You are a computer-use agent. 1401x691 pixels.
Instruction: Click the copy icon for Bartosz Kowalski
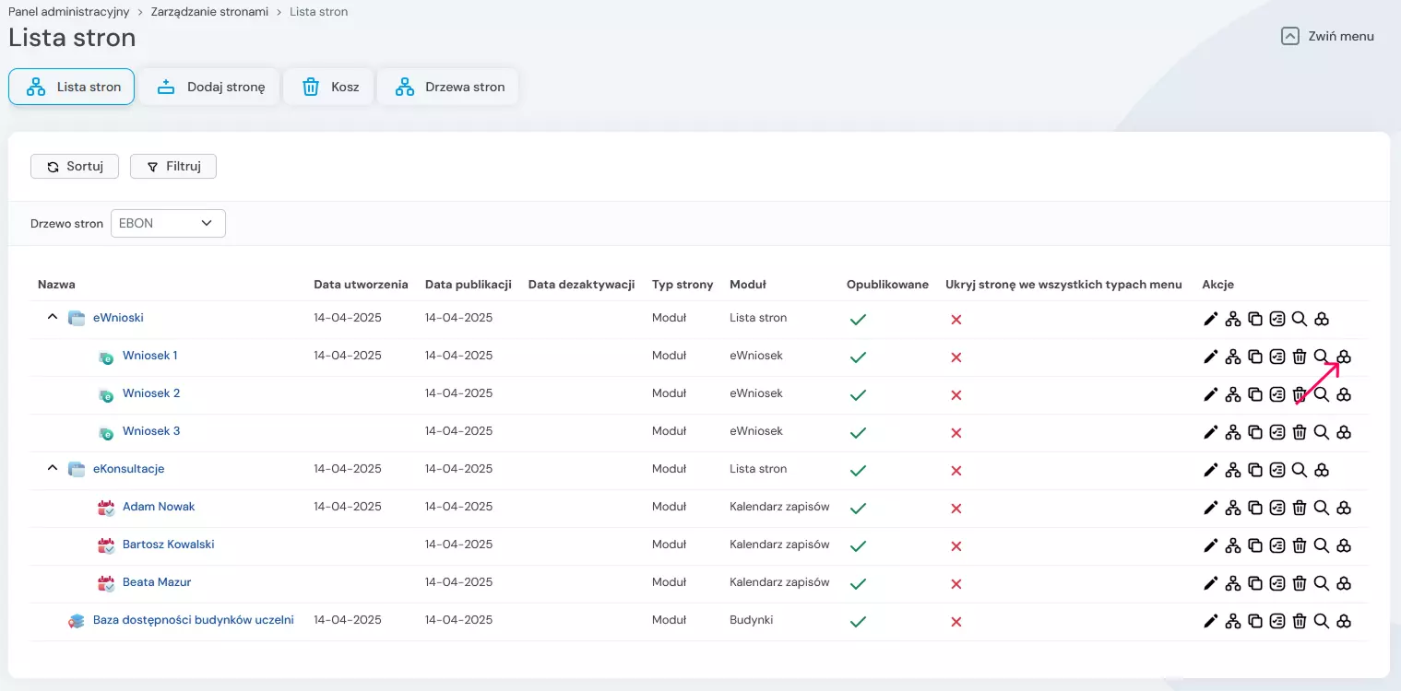[x=1255, y=545]
